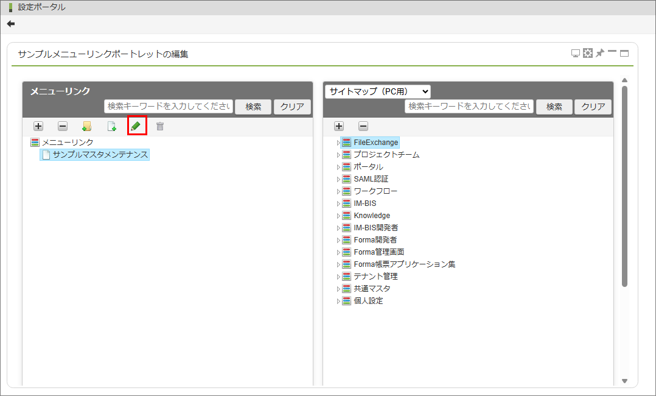The image size is (656, 396).
Task: Select Forma管理画面 in the site map
Action: [x=379, y=252]
